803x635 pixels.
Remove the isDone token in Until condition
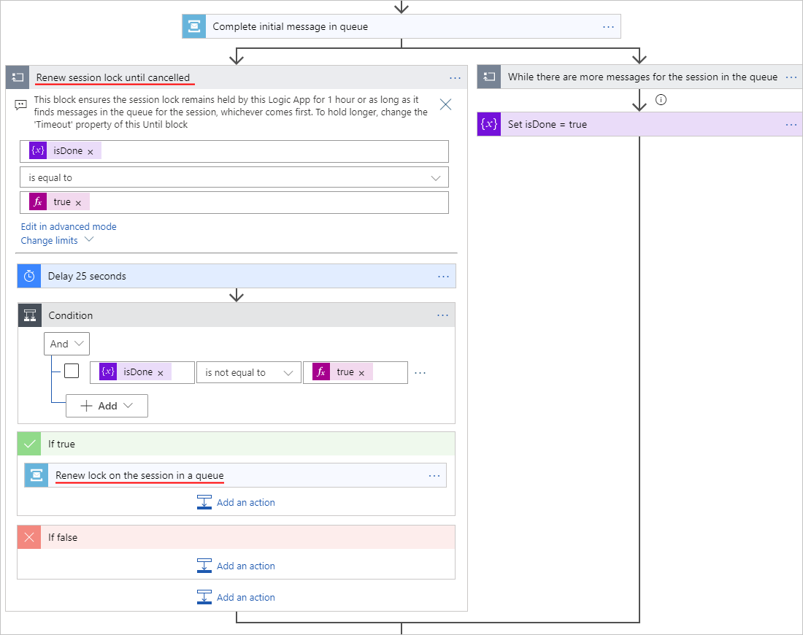pos(91,152)
